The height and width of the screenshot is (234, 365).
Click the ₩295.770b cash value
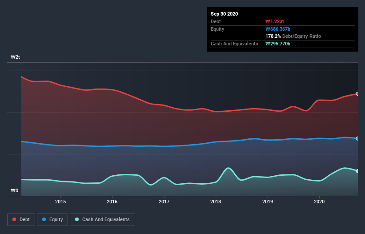pyautogui.click(x=278, y=44)
